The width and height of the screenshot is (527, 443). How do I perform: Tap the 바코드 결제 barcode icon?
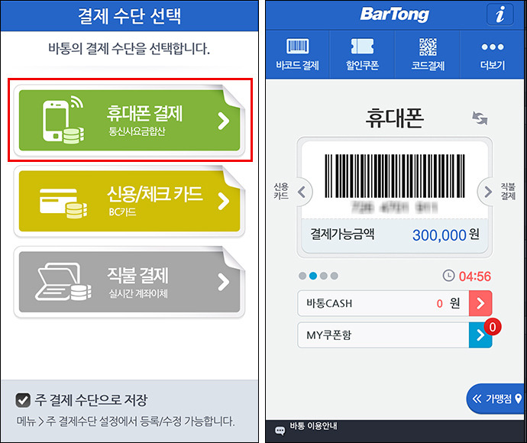(x=297, y=46)
